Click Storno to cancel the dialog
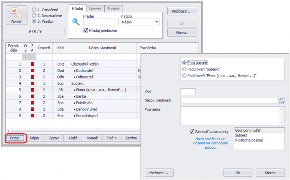290x180 pixels. 270,173
